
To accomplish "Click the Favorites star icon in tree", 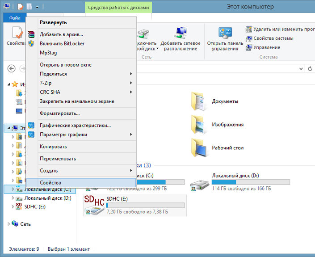I will [15, 84].
